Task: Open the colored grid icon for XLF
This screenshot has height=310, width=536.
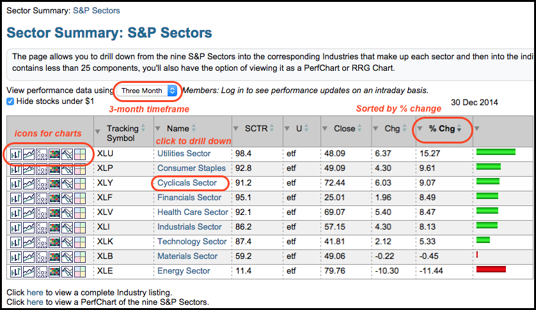Action: point(54,198)
